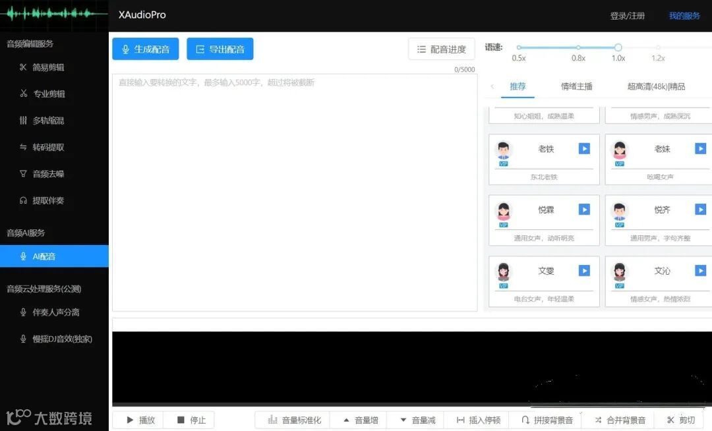Click the 电台女声，年轻温柔 description

pyautogui.click(x=544, y=299)
